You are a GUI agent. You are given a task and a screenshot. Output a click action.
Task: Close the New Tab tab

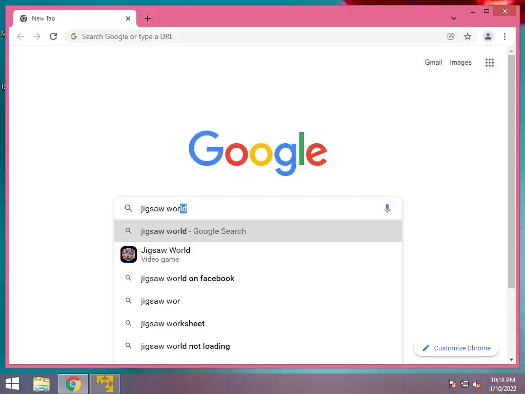coord(128,18)
